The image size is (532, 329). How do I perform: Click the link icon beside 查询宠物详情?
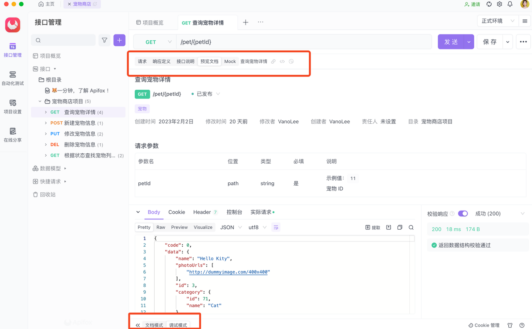pos(273,61)
